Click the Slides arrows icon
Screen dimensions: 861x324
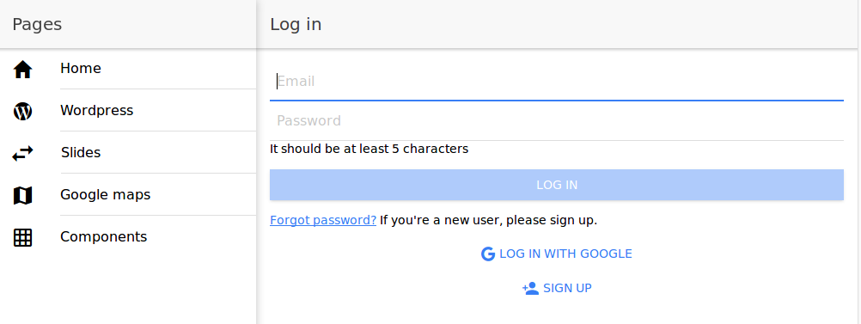point(22,153)
